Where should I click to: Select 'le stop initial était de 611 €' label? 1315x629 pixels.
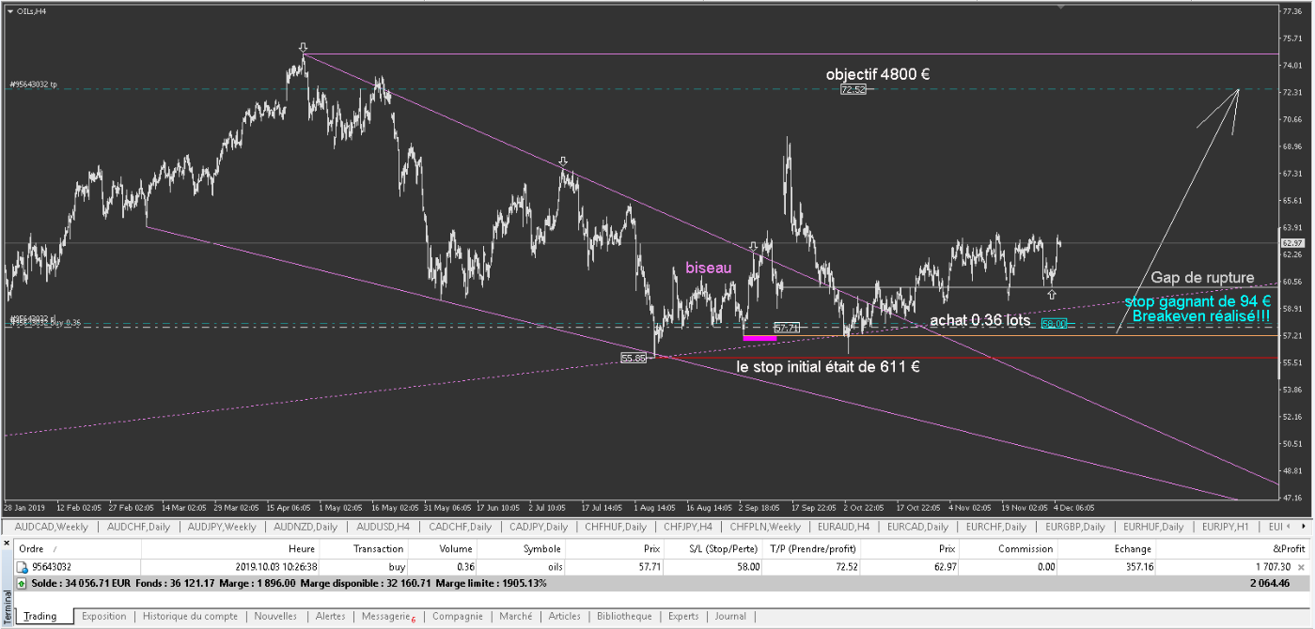pyautogui.click(x=828, y=367)
